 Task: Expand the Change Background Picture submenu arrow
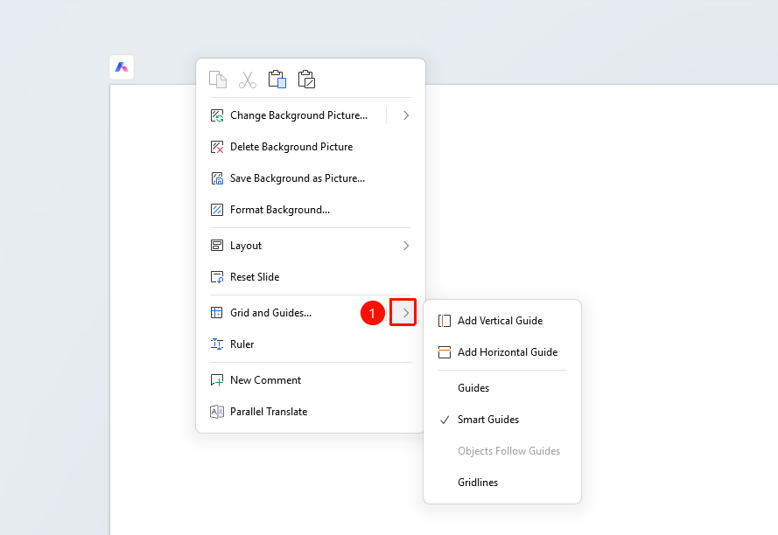[406, 115]
